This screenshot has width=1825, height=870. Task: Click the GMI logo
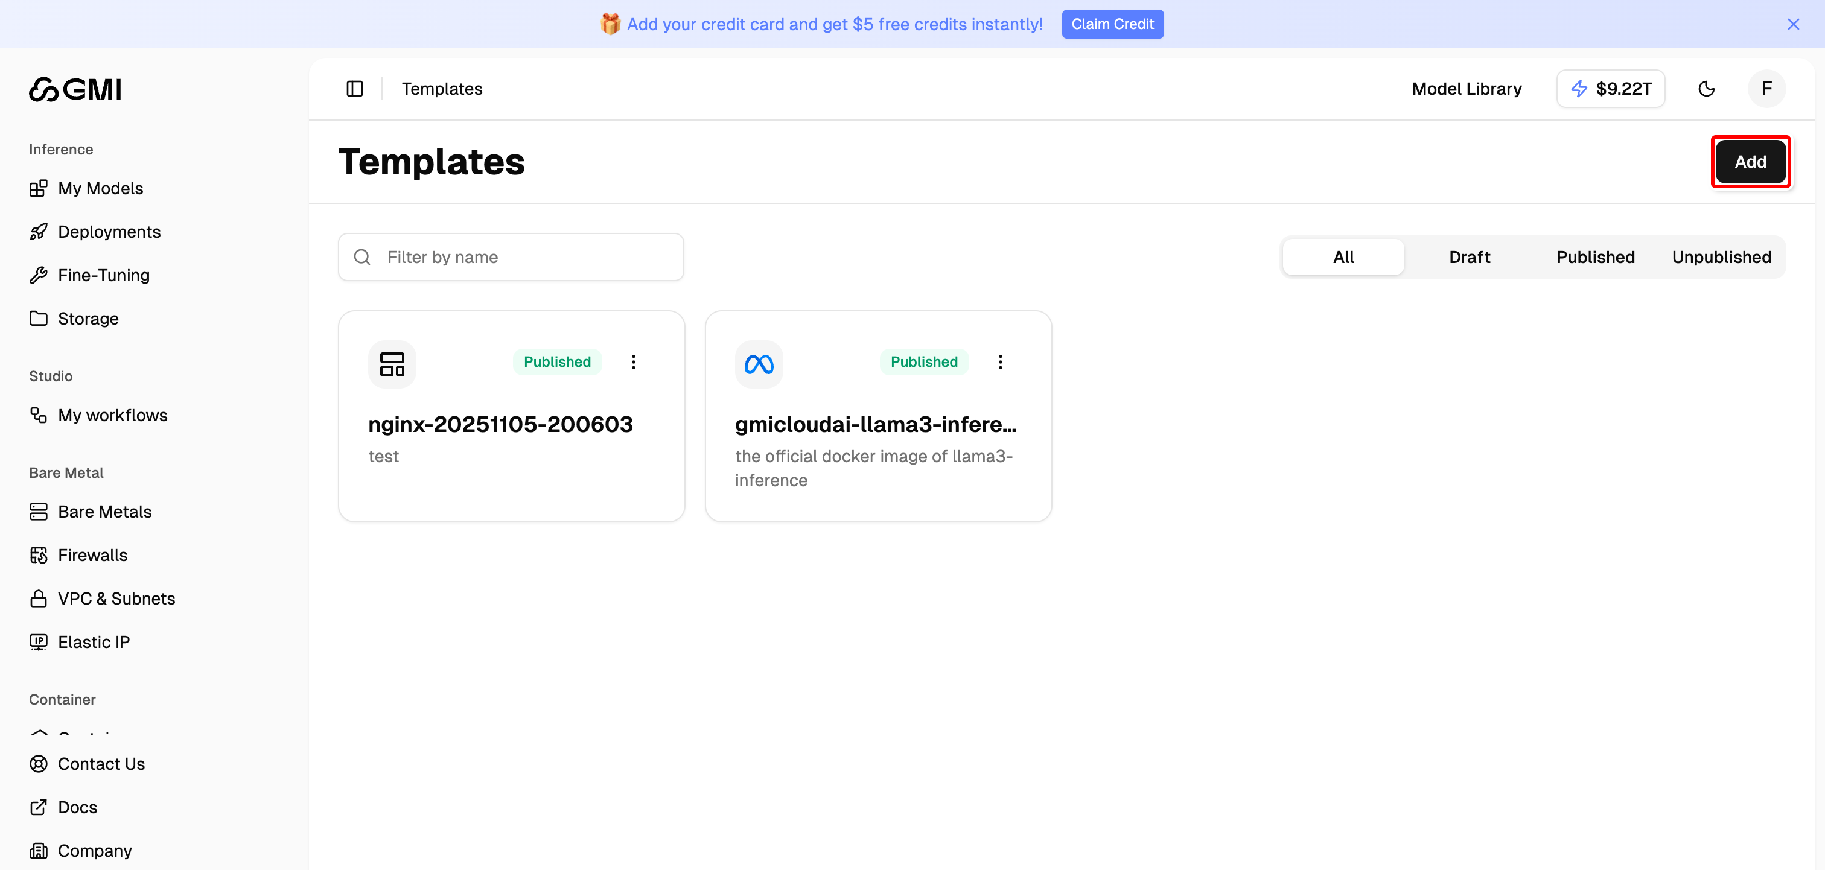pyautogui.click(x=75, y=89)
